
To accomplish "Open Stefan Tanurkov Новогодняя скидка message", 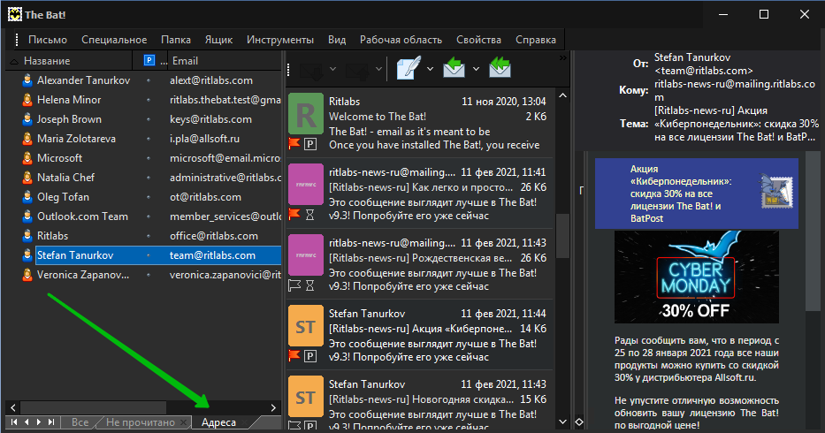I will 421,401.
